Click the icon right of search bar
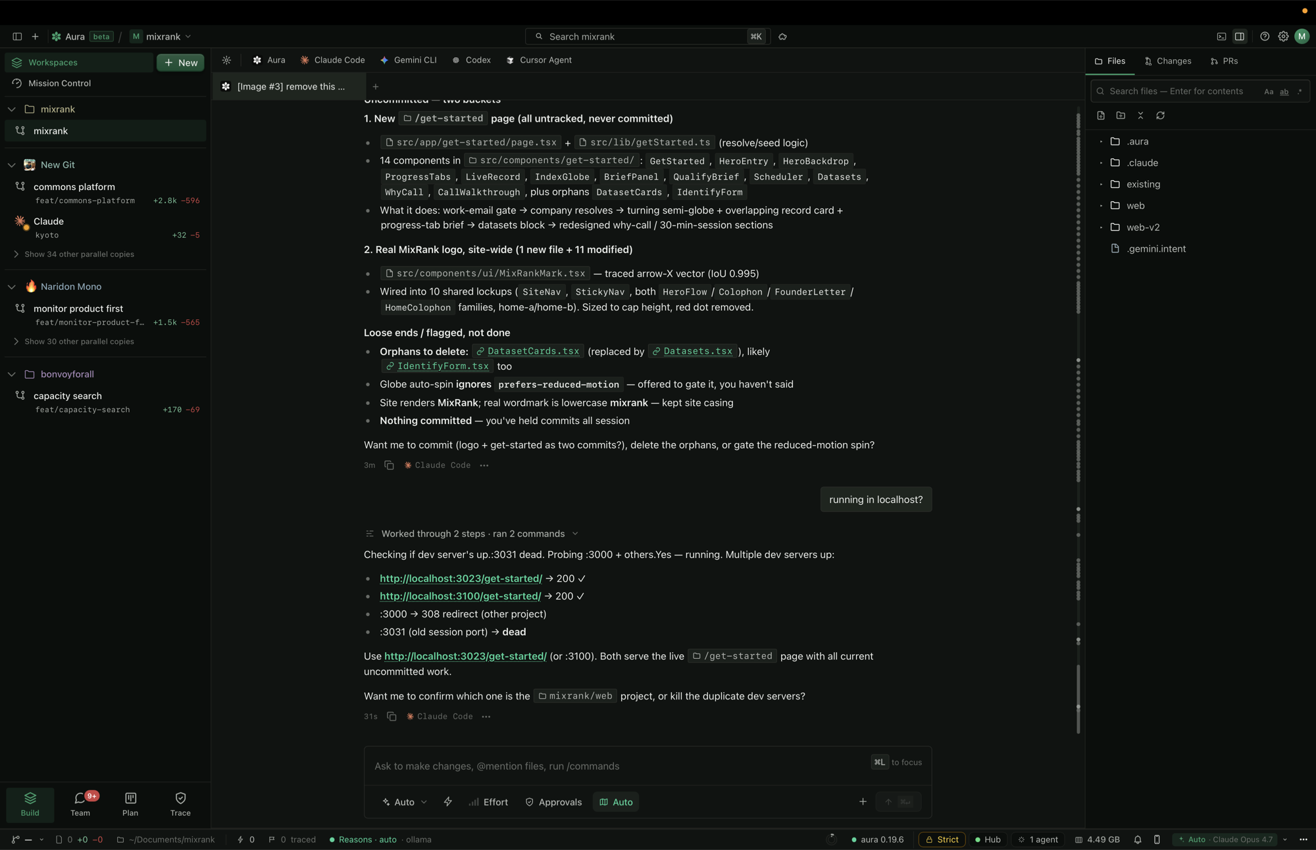1316x850 pixels. click(782, 37)
